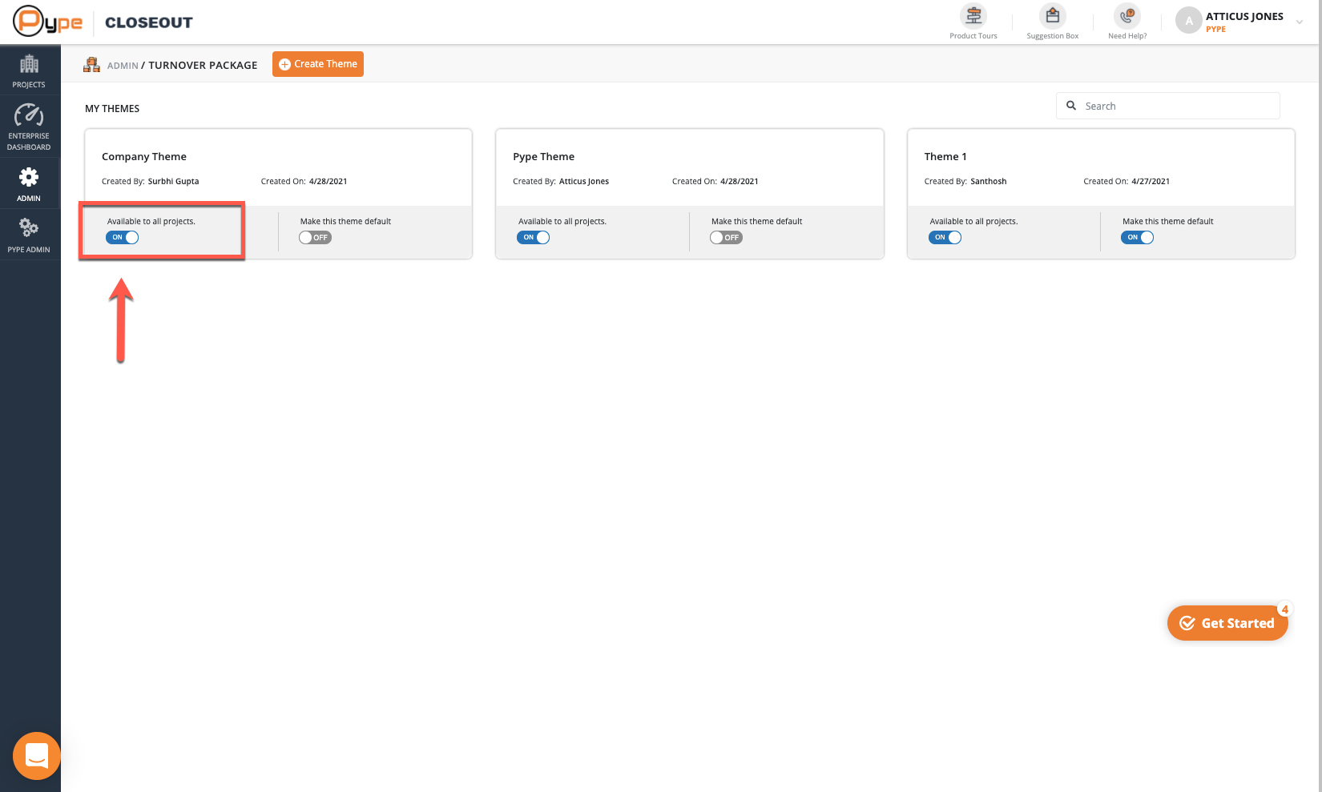The height and width of the screenshot is (792, 1322).
Task: Click the My Themes heading
Action: 112,109
